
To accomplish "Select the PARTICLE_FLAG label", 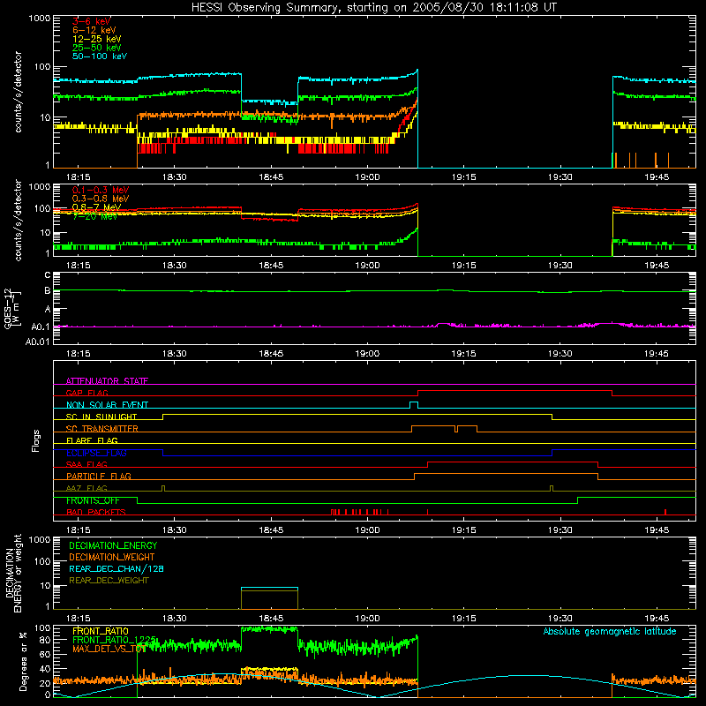I will click(99, 476).
